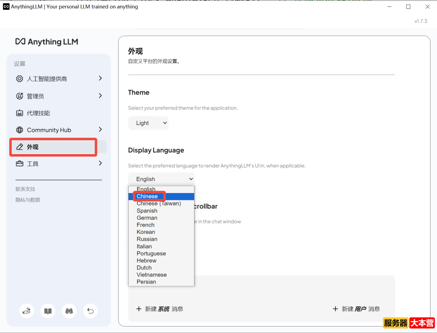This screenshot has width=437, height=333.
Task: Click the 联系支持 link
Action: click(x=25, y=189)
